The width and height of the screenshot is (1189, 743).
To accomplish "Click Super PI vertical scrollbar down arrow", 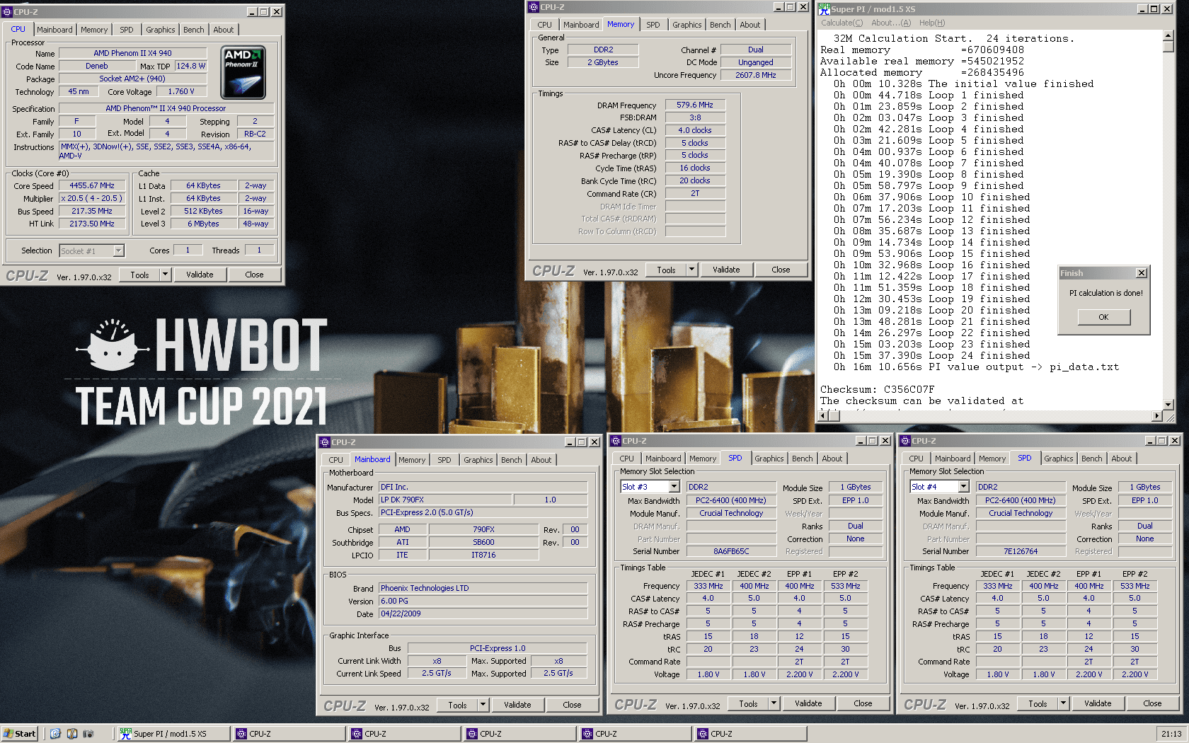I will pos(1168,405).
